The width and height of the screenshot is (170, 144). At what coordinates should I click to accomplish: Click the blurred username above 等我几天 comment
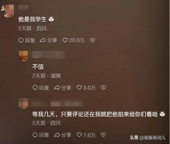(58, 104)
